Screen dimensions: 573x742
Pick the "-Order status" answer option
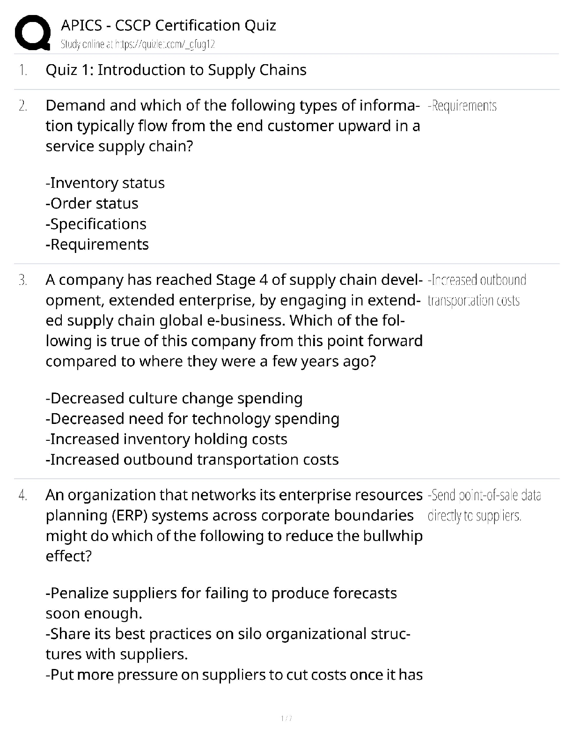pos(92,203)
